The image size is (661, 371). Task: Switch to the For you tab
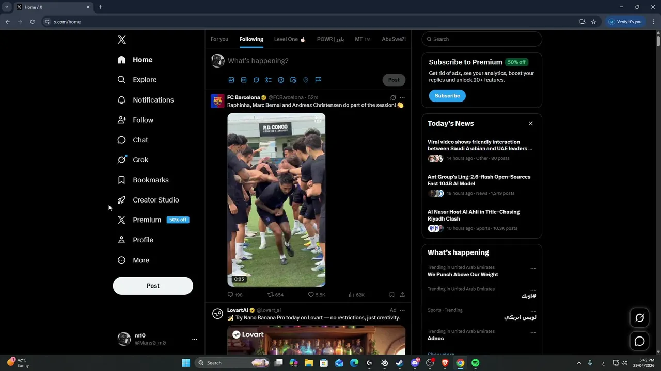pyautogui.click(x=219, y=39)
